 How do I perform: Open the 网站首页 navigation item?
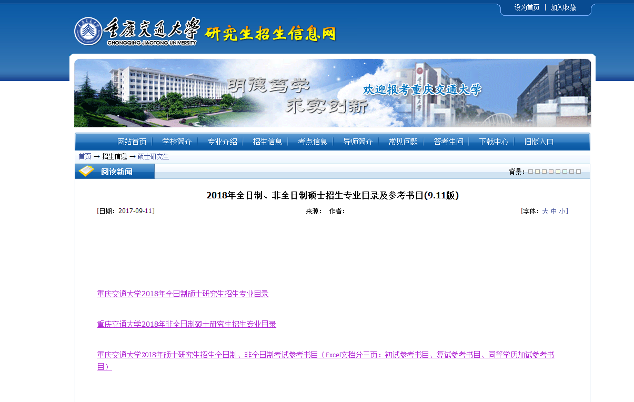pyautogui.click(x=132, y=142)
